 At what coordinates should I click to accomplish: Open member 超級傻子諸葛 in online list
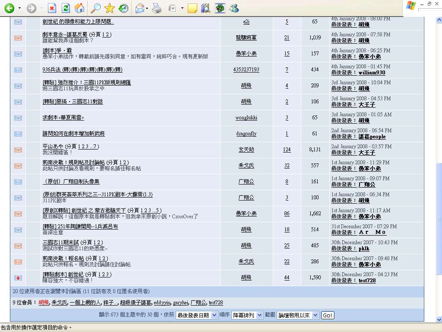pyautogui.click(x=136, y=303)
